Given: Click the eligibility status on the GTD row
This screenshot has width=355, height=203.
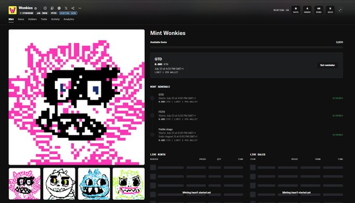Looking at the screenshot, I should point(338,98).
